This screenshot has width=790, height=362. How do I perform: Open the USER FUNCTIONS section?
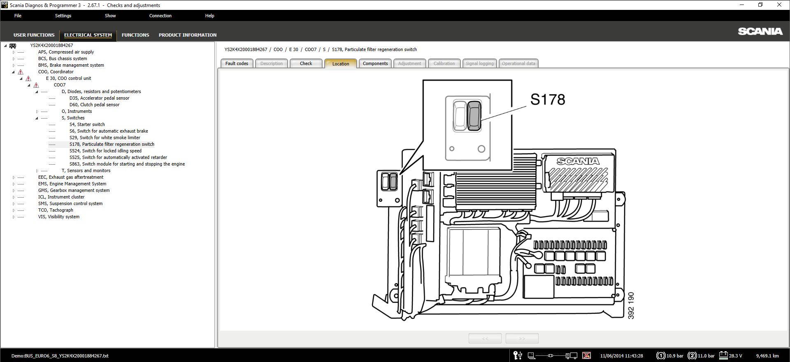coord(34,35)
